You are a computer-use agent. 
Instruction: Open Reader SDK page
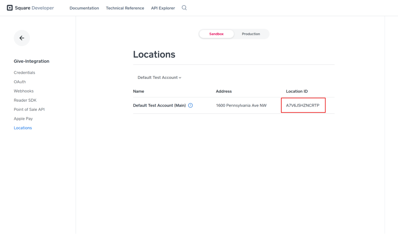click(x=25, y=100)
